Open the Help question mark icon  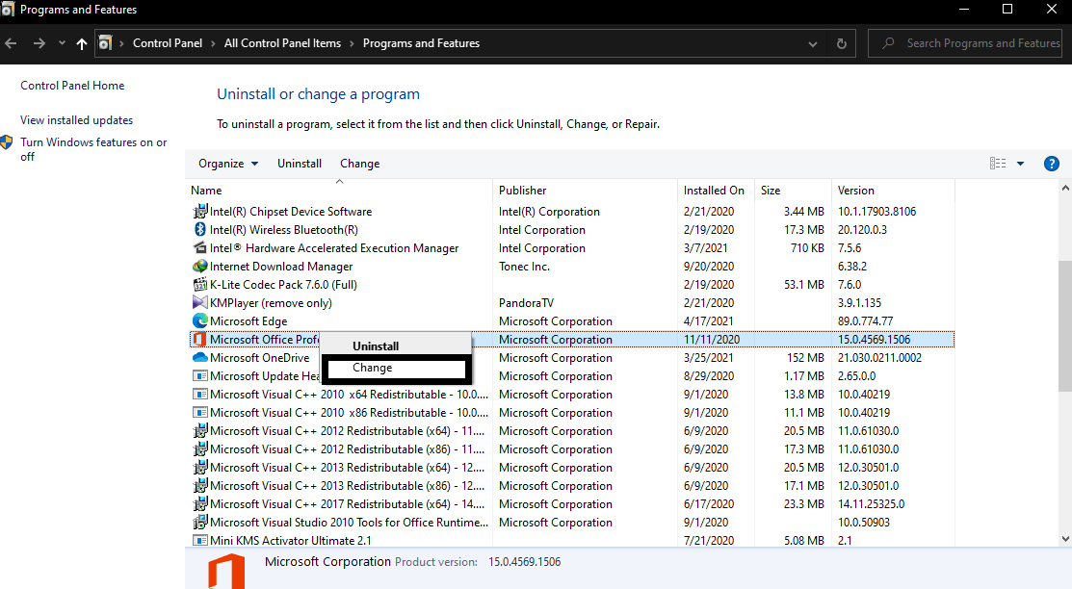click(x=1052, y=164)
